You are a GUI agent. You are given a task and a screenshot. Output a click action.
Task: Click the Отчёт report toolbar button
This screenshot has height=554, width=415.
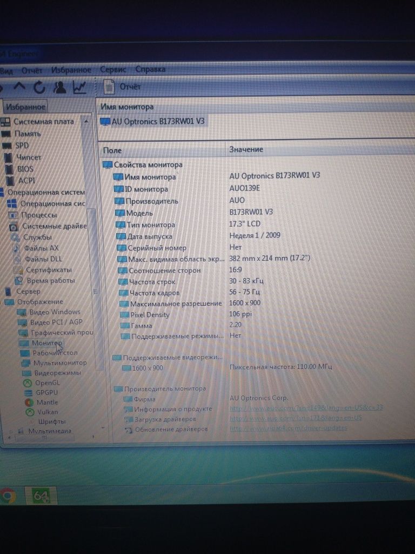(x=122, y=87)
